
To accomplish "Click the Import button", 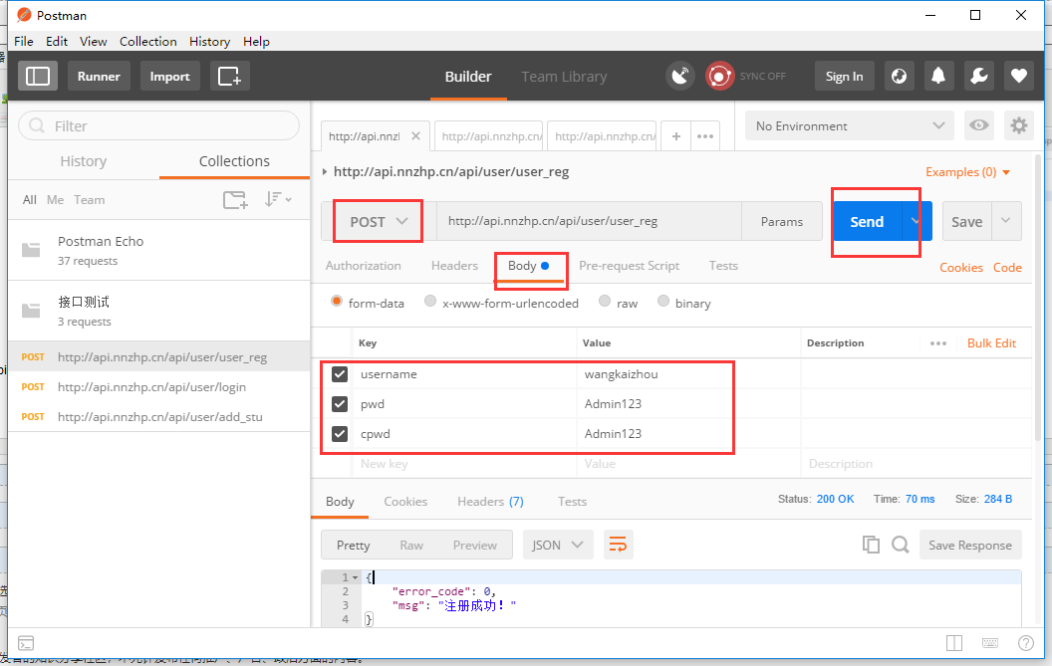I will coord(169,76).
